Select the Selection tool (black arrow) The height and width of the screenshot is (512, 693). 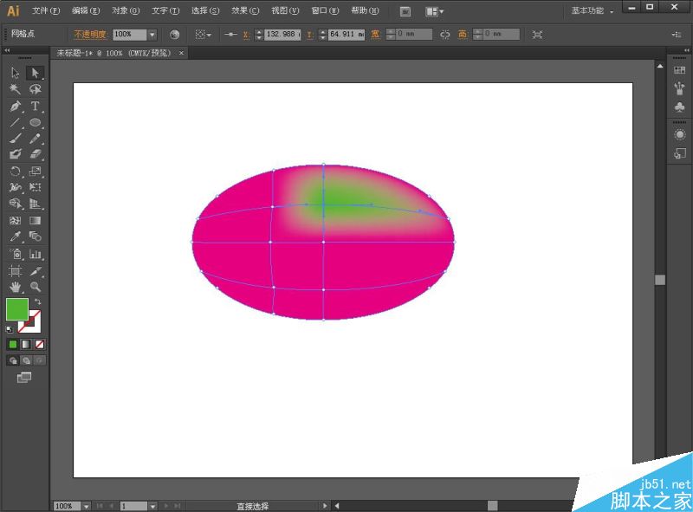(15, 73)
